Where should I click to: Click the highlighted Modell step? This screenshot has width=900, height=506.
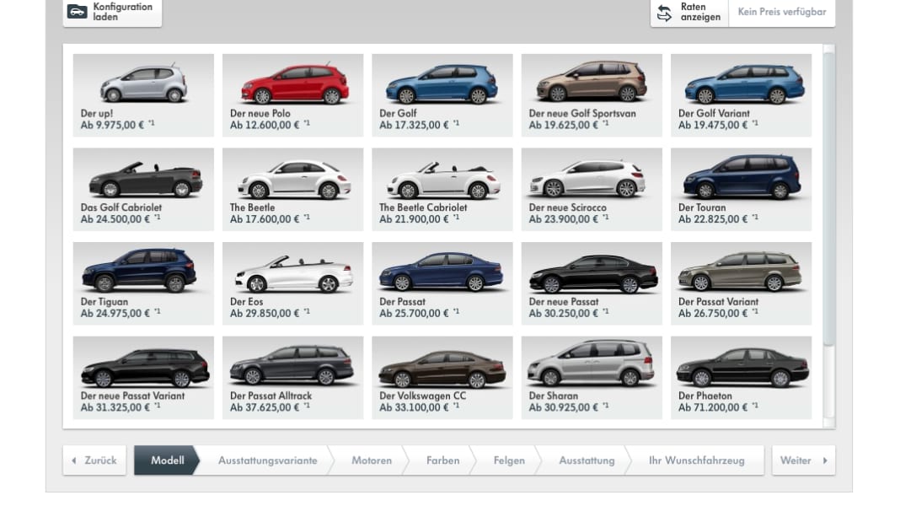[x=169, y=460]
